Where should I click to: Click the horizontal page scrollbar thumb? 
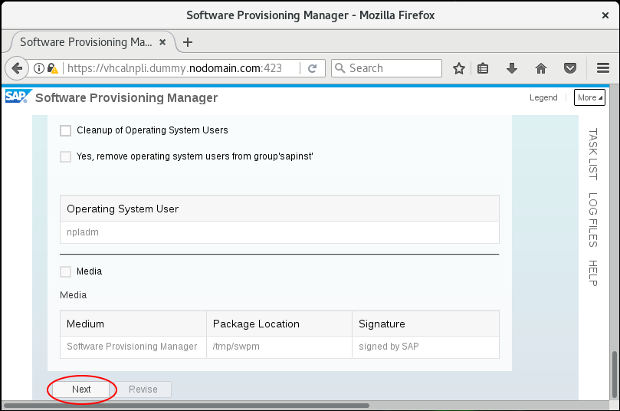(x=187, y=406)
